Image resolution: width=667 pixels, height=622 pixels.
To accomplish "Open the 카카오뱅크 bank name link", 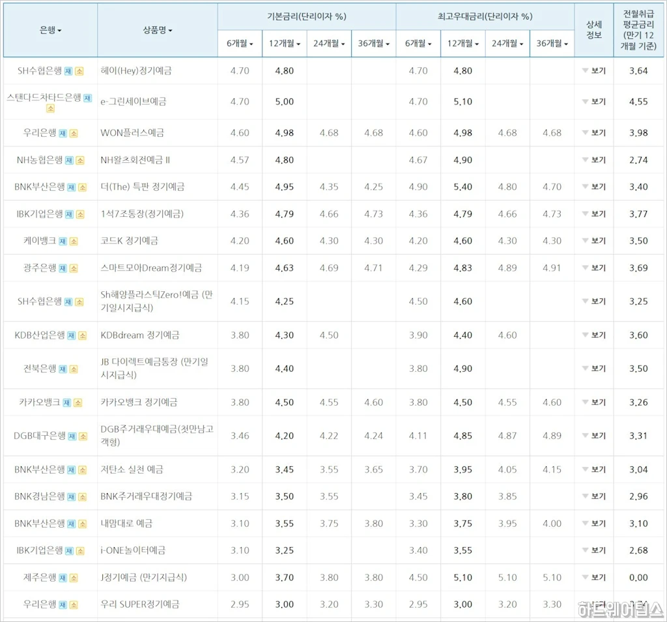I will point(40,402).
